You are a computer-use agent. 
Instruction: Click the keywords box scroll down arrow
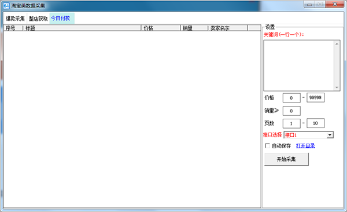tap(337, 87)
